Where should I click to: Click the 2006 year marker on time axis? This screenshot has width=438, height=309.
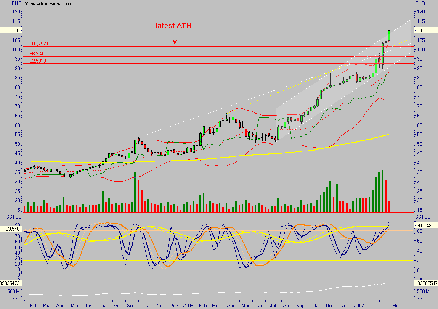coord(188,305)
